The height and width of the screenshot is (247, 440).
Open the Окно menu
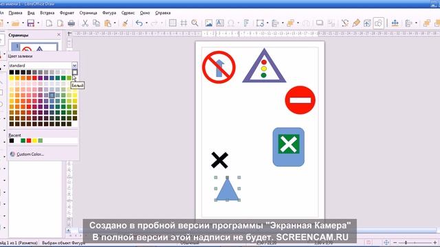145,13
